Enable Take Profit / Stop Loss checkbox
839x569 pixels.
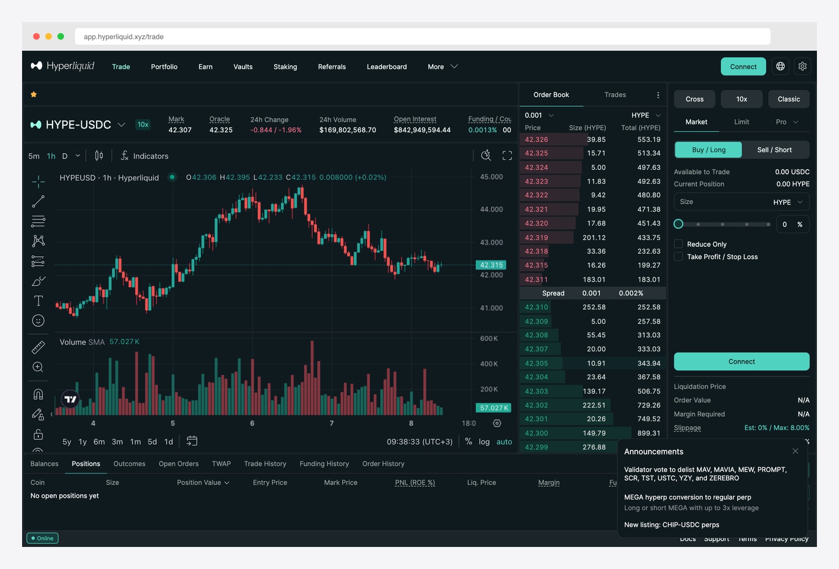coord(678,256)
